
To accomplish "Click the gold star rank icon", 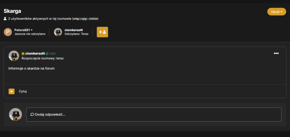I will click(x=23, y=53).
